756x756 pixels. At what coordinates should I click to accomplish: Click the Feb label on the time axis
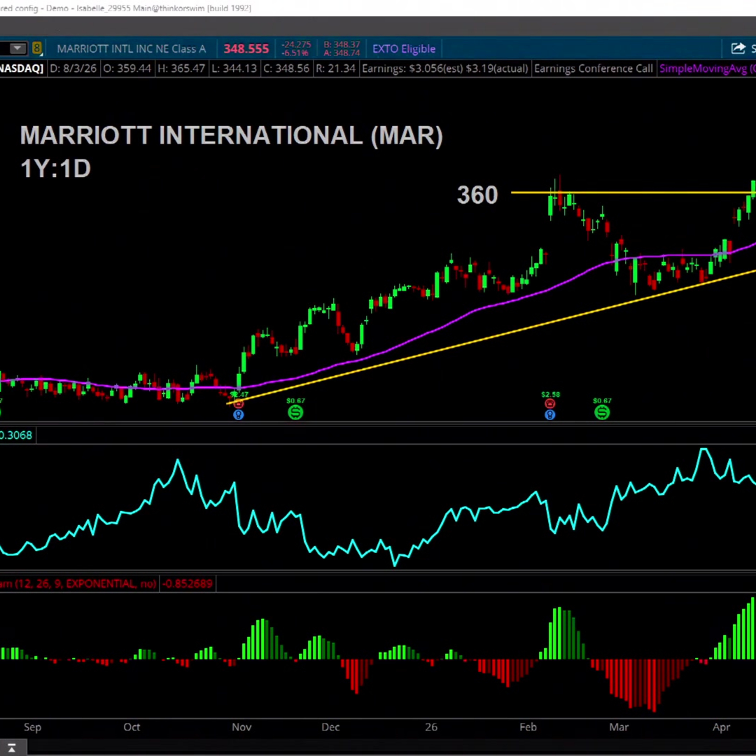click(528, 727)
